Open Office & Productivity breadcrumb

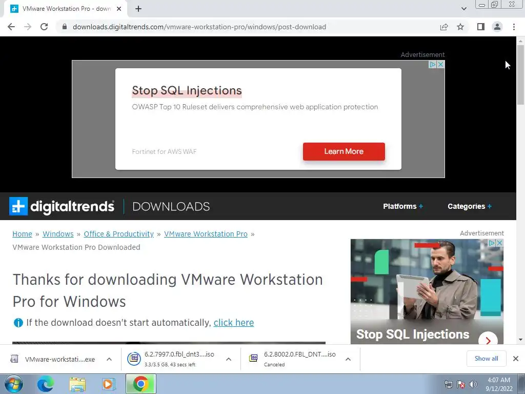118,234
